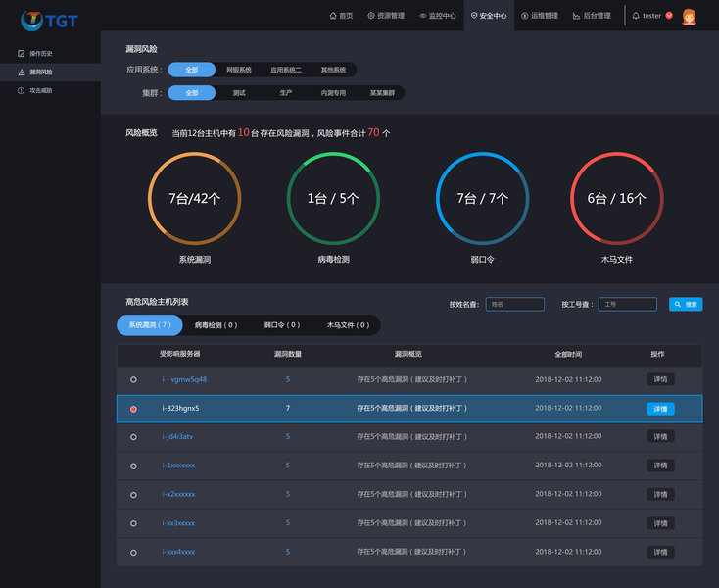Click the 资源管理 gear icon
719x588 pixels.
click(x=371, y=16)
